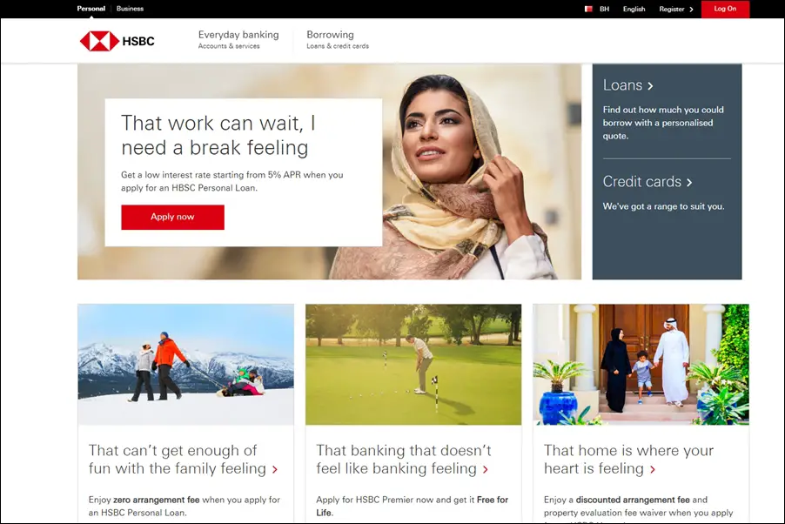The image size is (785, 524).
Task: Click 'Find out how much you could borrow' text
Action: (x=663, y=123)
